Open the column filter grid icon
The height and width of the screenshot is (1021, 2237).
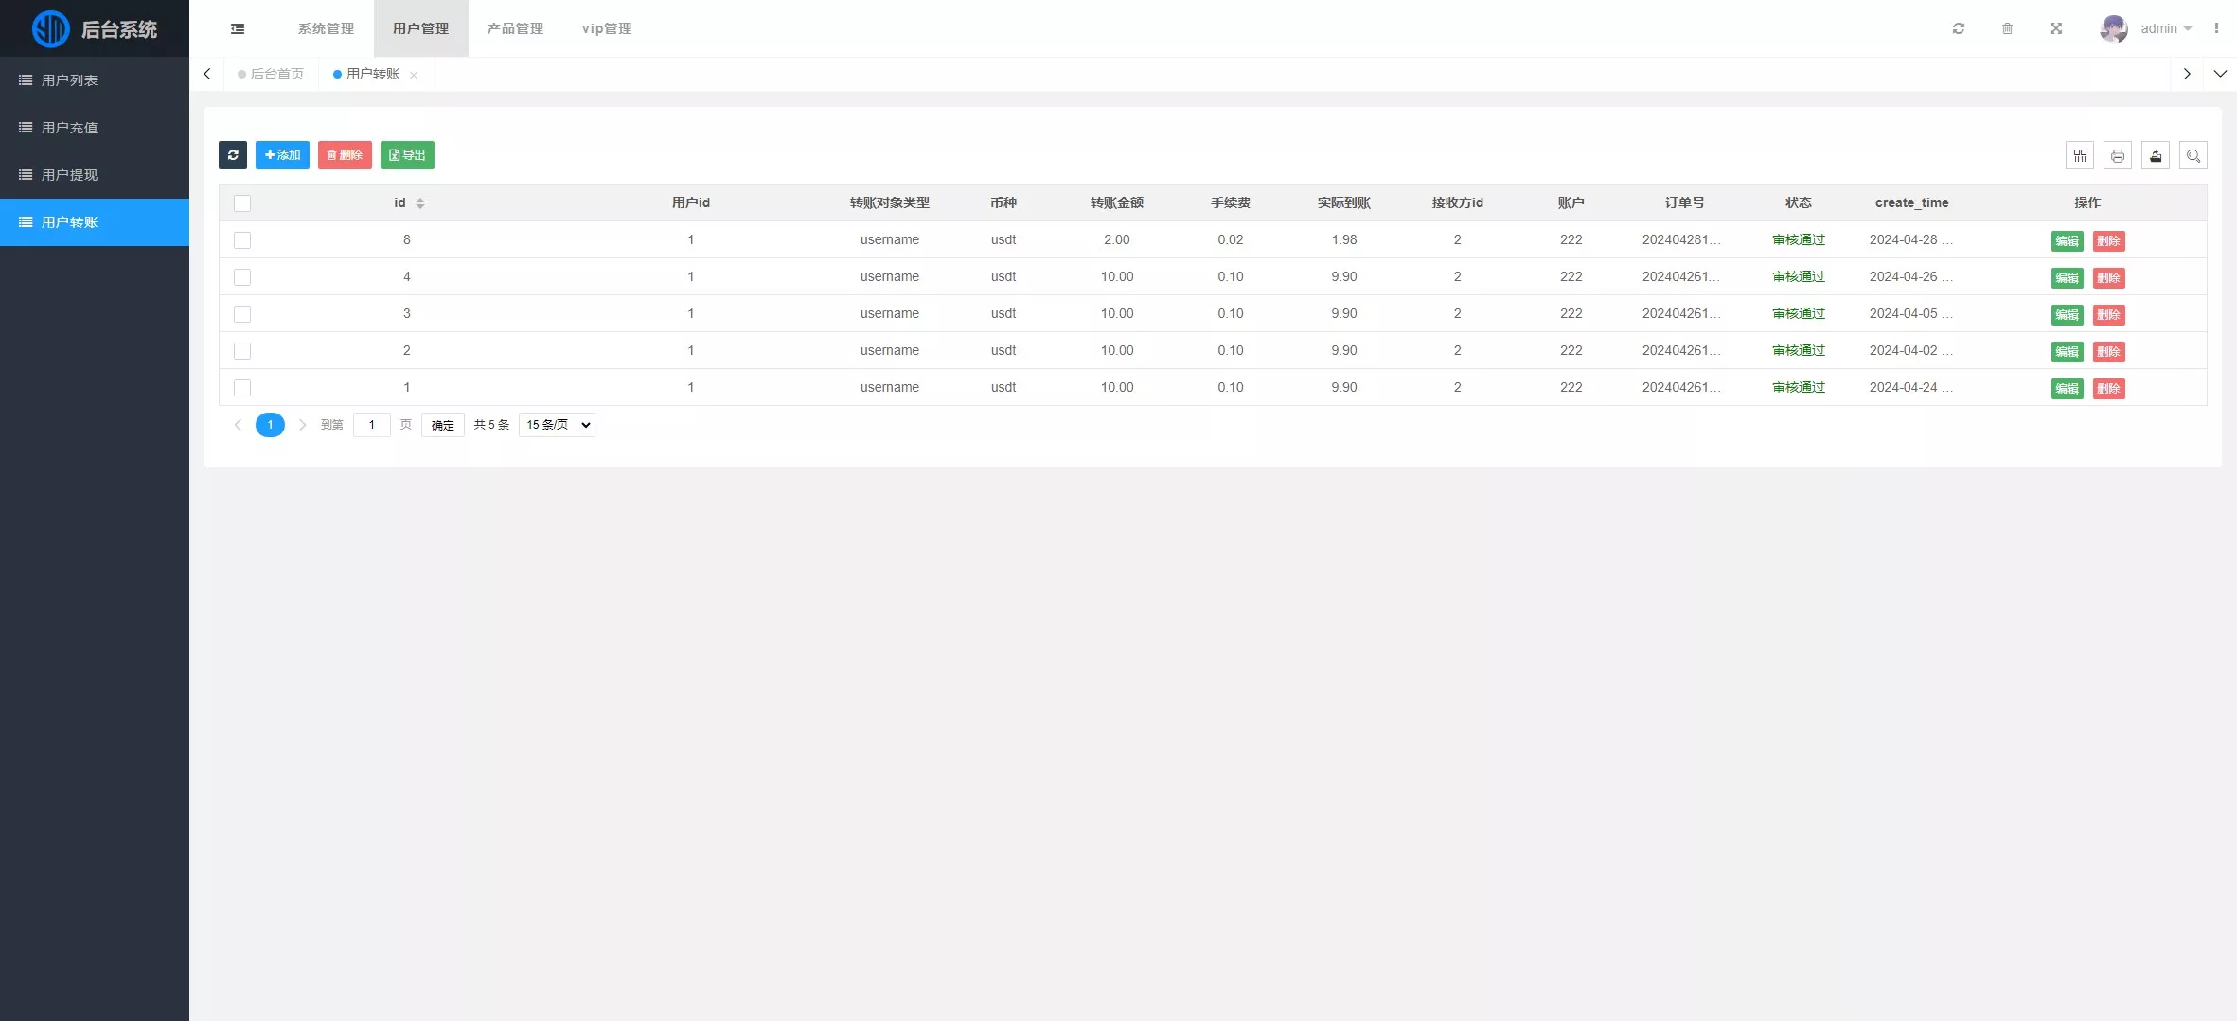(x=2080, y=156)
